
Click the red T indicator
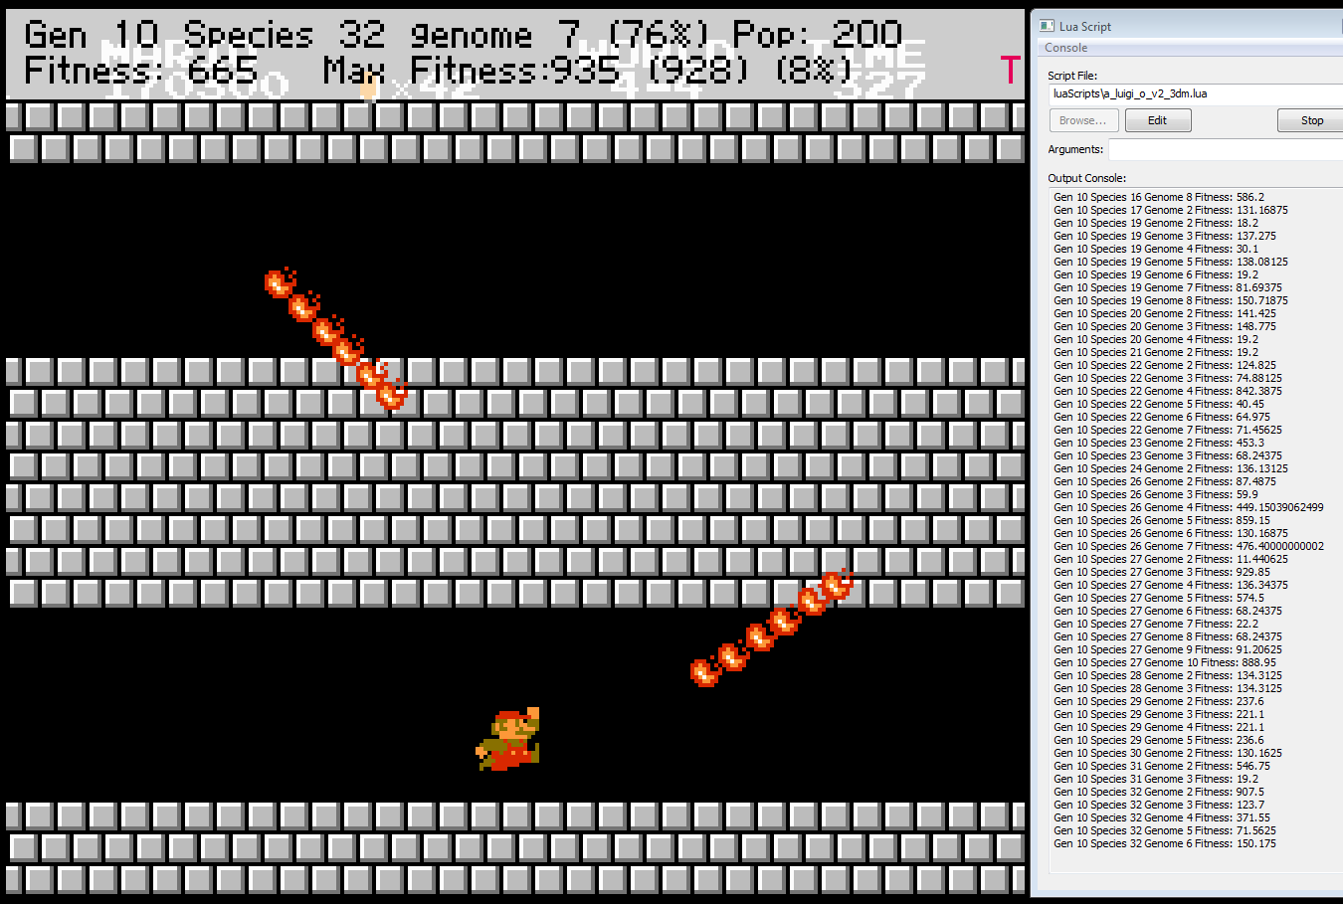(x=1010, y=70)
